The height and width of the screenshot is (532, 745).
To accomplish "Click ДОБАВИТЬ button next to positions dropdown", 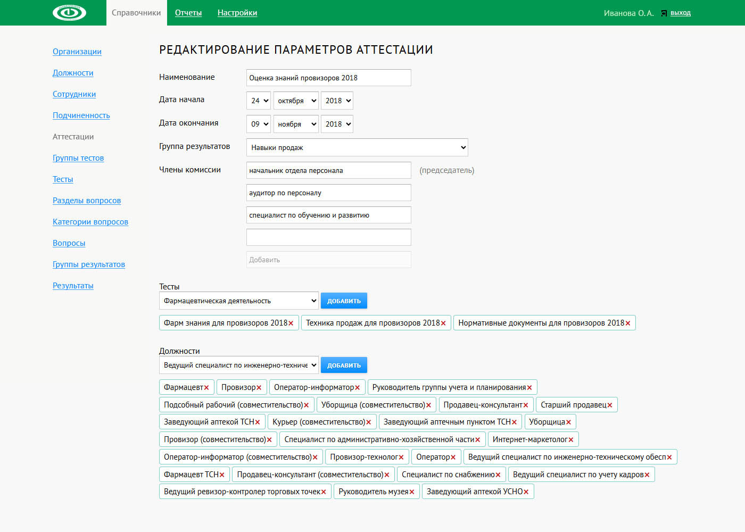I will [x=344, y=365].
